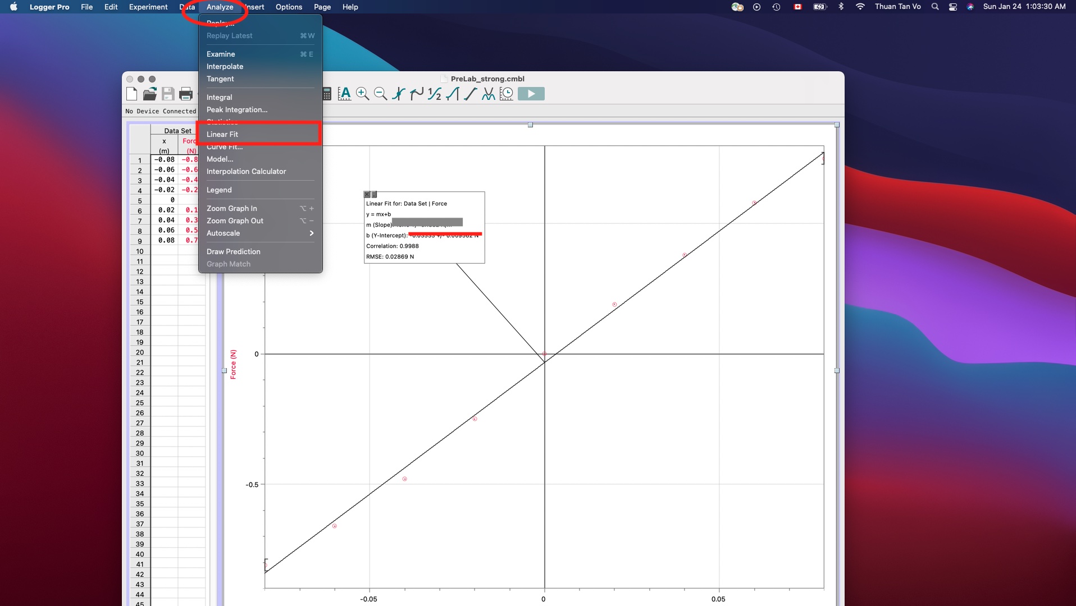Open the File menu

tap(87, 7)
